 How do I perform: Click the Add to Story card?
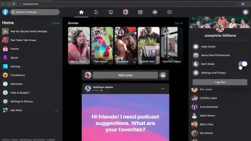pyautogui.click(x=79, y=45)
